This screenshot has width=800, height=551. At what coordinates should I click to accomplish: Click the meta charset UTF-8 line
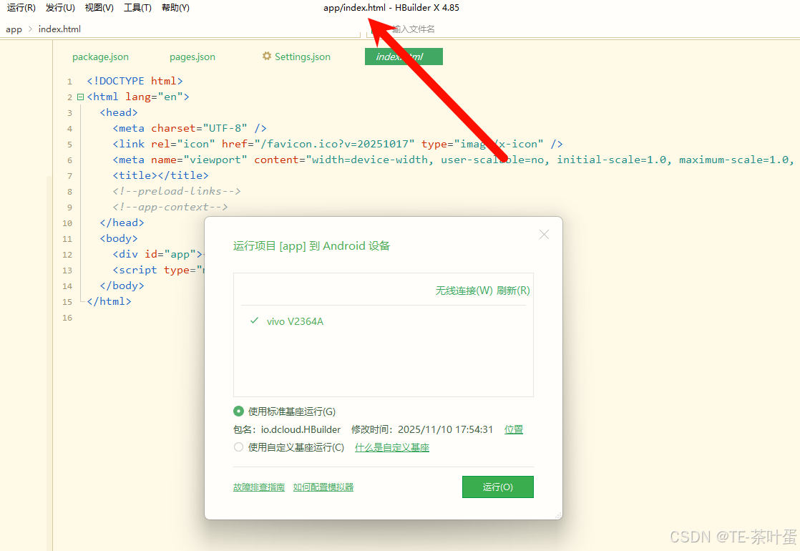pyautogui.click(x=190, y=129)
